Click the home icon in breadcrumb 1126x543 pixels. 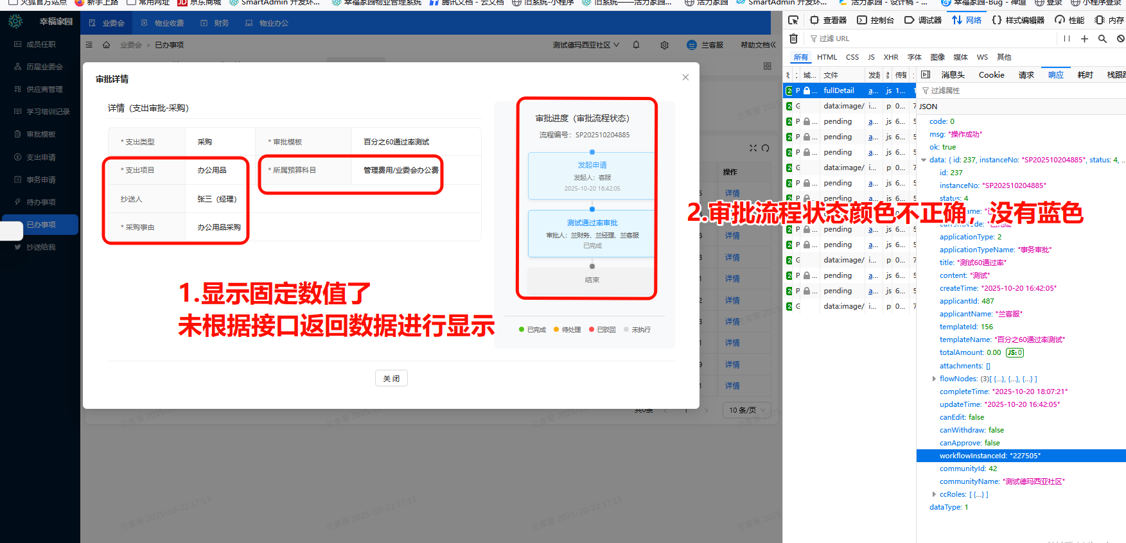pyautogui.click(x=107, y=45)
